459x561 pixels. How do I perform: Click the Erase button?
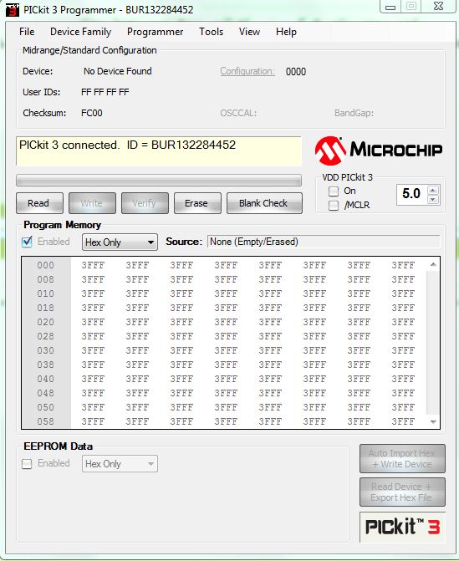tap(197, 203)
